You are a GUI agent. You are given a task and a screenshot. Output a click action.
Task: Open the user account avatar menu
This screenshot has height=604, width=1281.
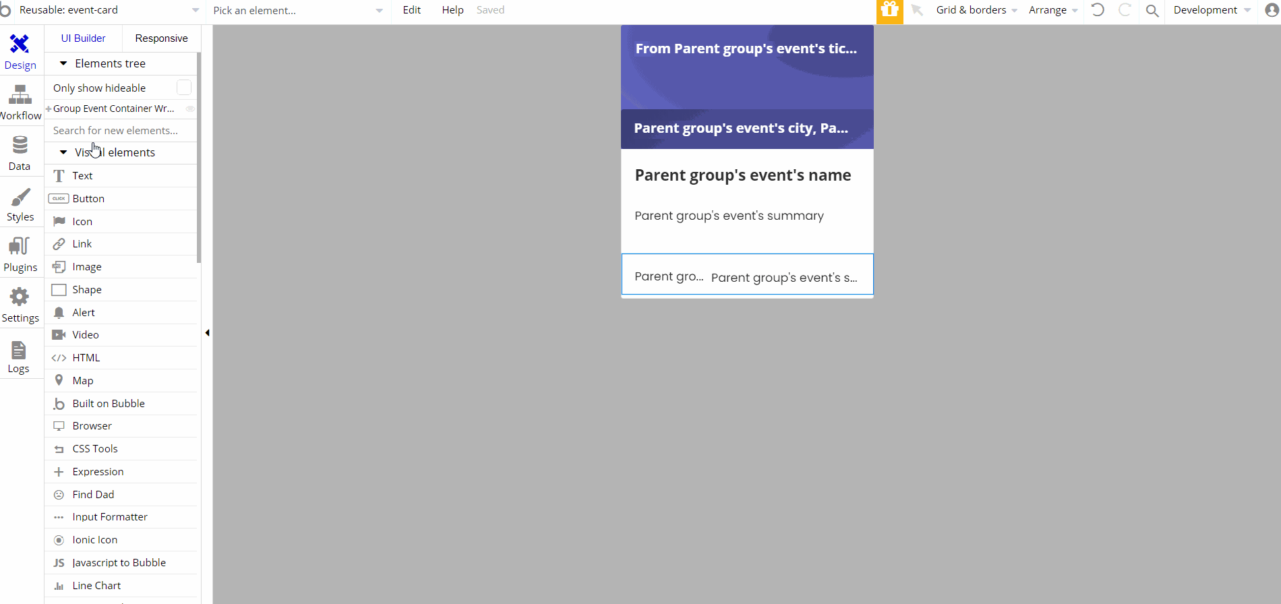point(1272,10)
